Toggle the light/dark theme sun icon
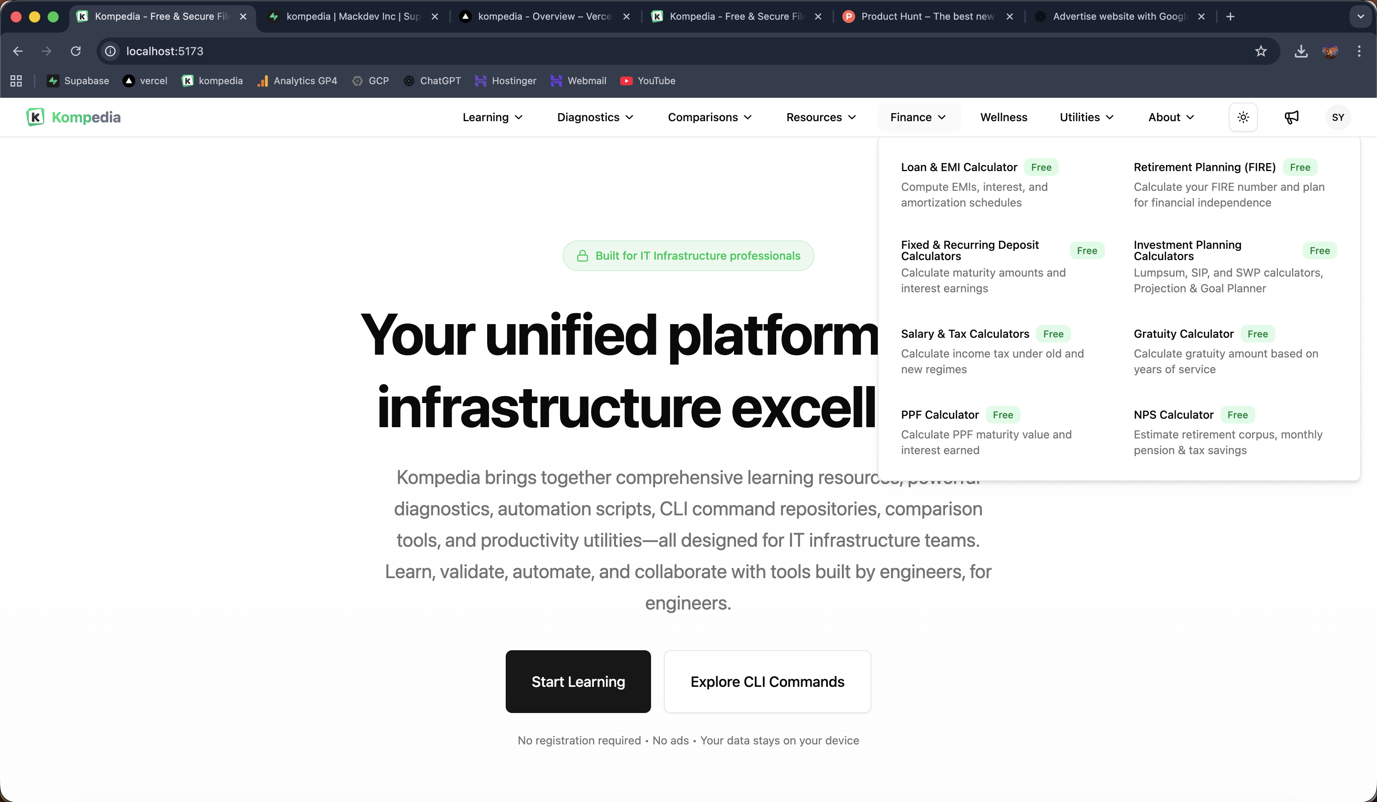1377x802 pixels. tap(1243, 118)
